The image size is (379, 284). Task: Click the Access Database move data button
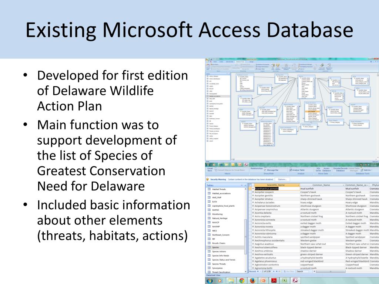(326, 169)
